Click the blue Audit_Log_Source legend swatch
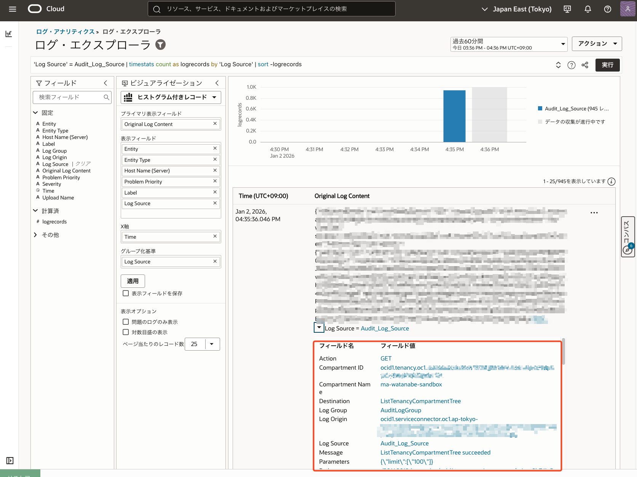Screen dimensions: 637x477 pos(540,108)
